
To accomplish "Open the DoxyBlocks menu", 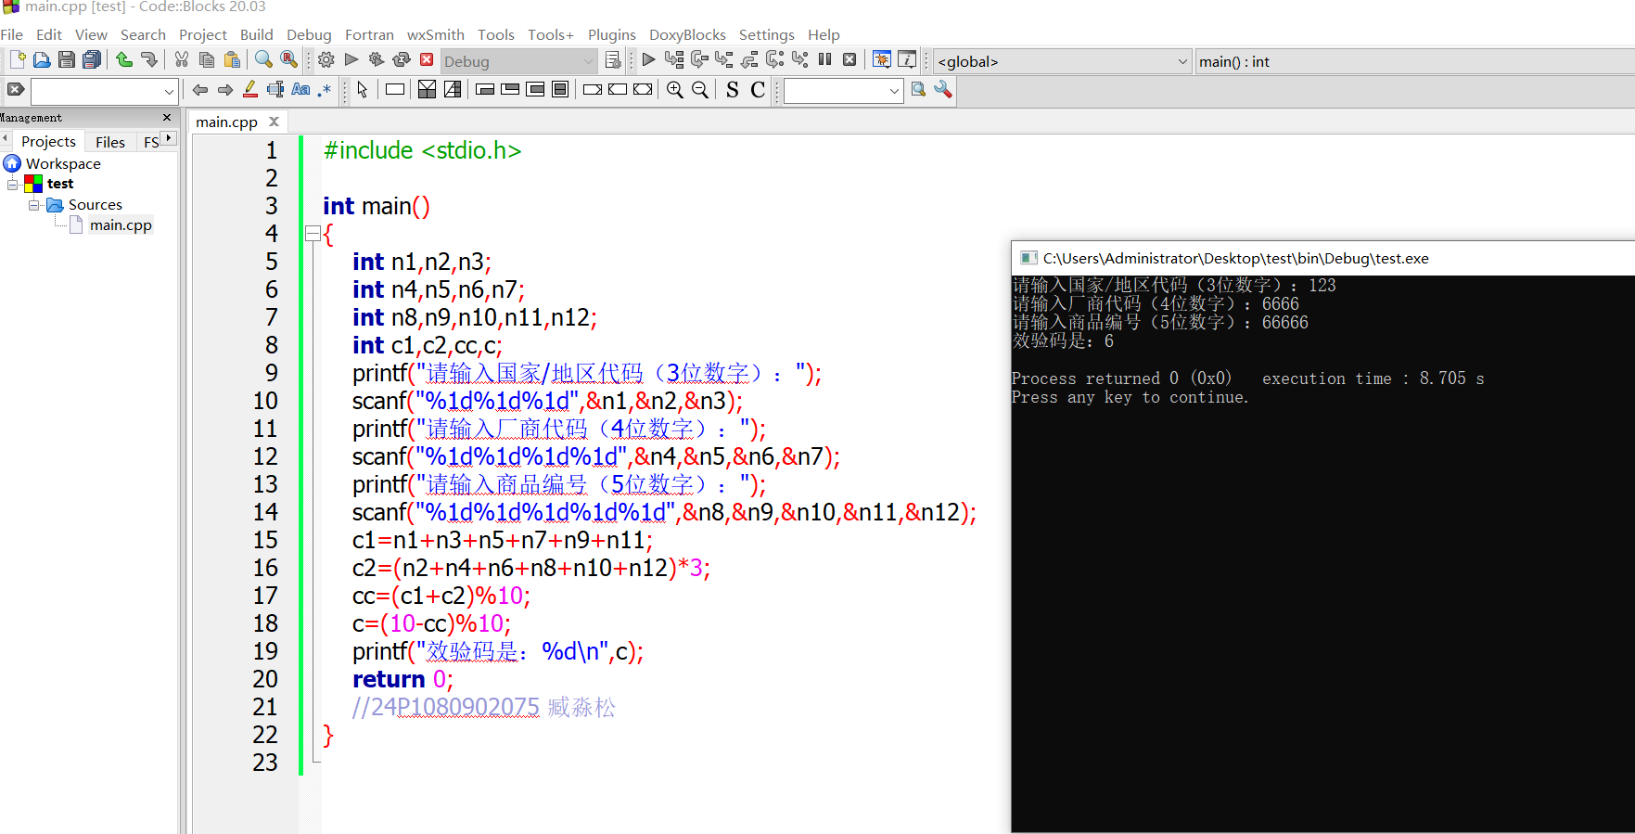I will click(x=687, y=34).
